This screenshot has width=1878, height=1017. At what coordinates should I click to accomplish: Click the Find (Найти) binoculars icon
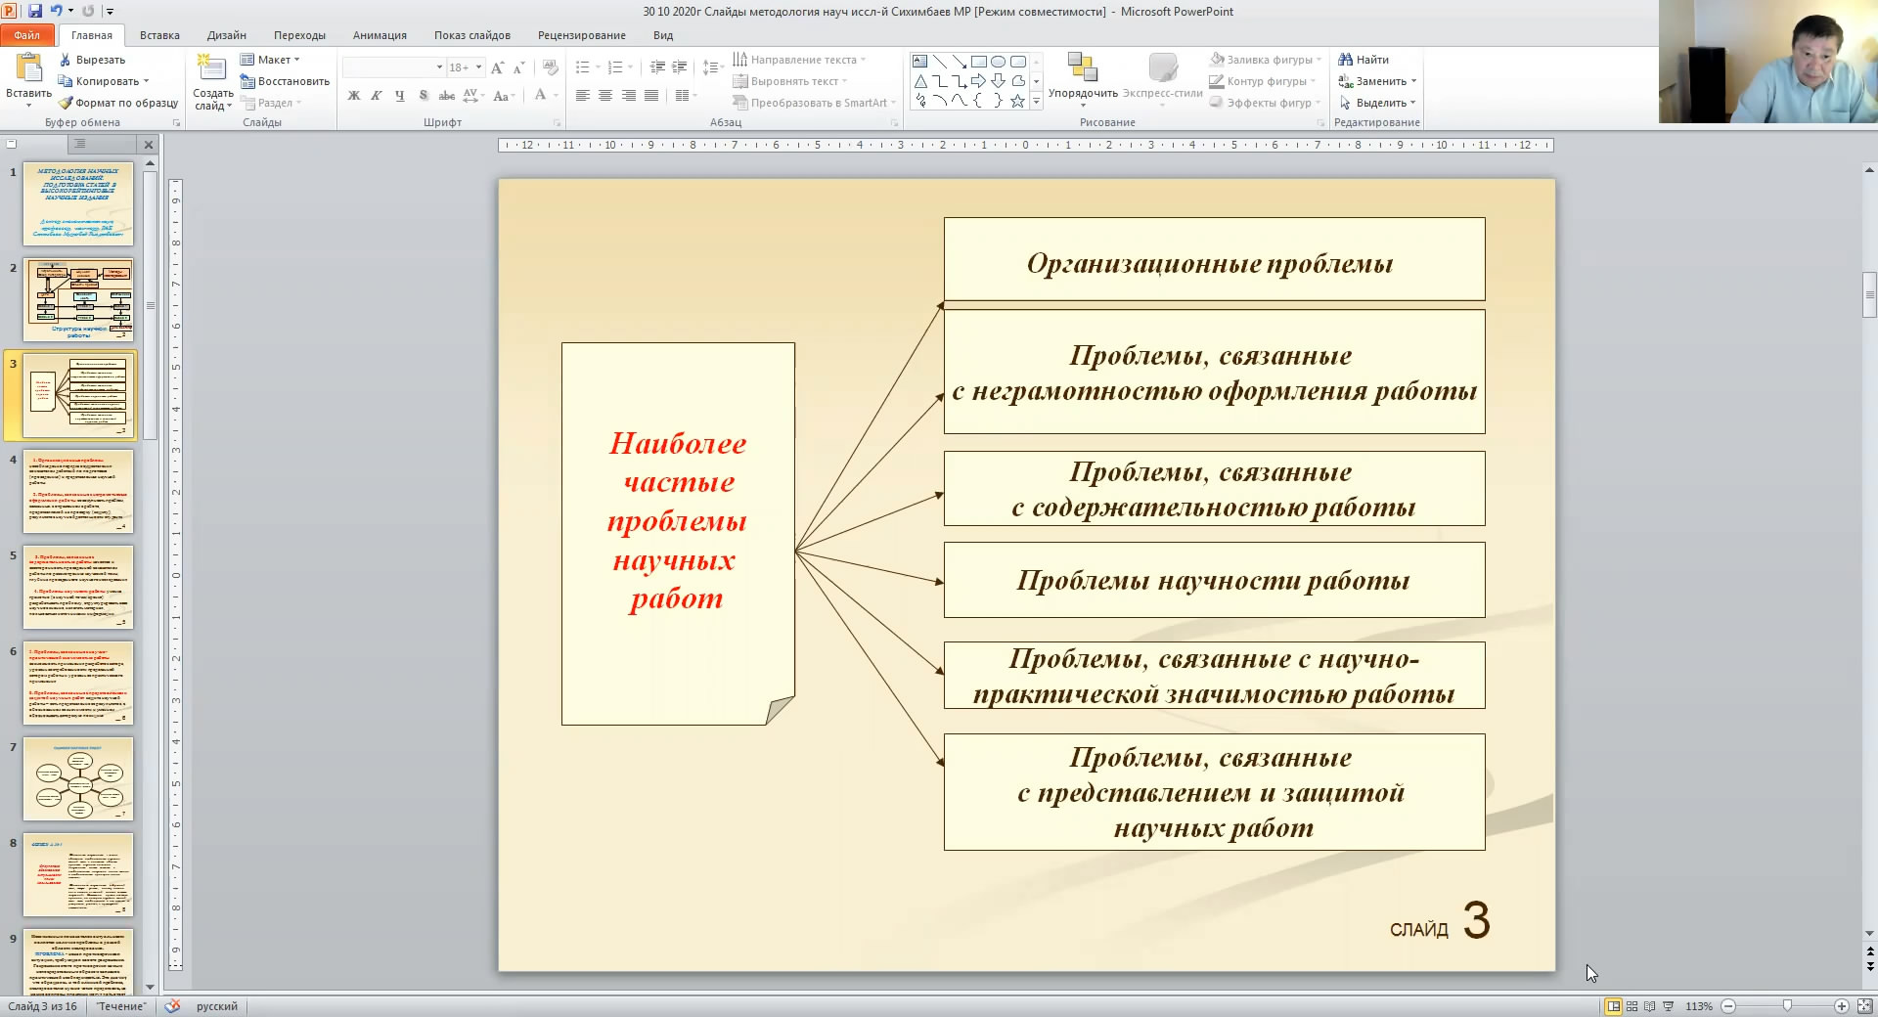pyautogui.click(x=1346, y=60)
